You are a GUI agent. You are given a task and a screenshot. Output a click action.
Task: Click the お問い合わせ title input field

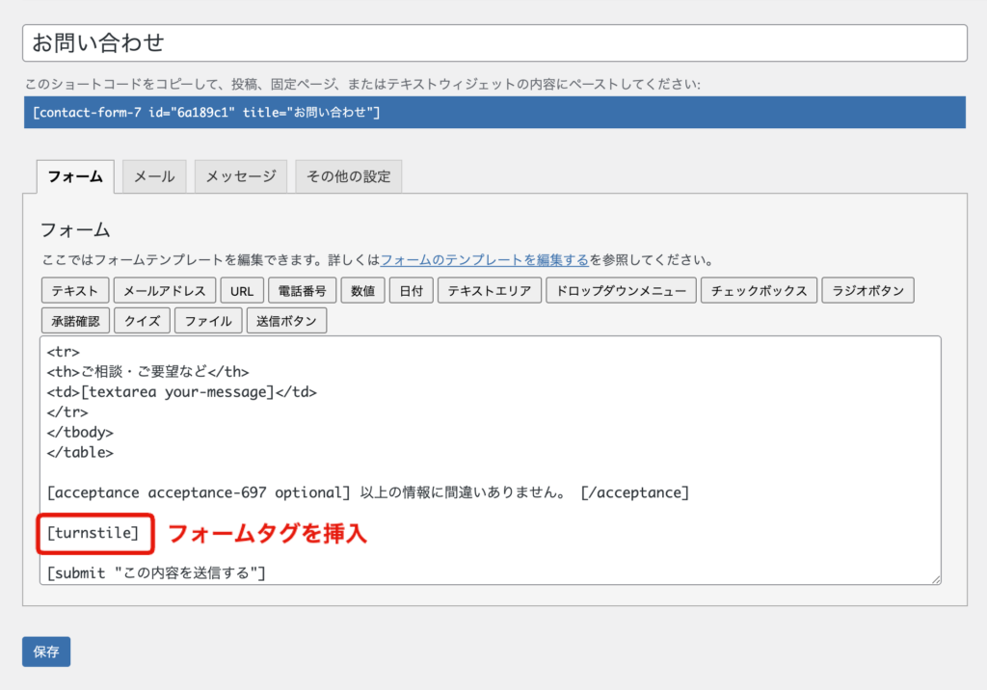[493, 43]
